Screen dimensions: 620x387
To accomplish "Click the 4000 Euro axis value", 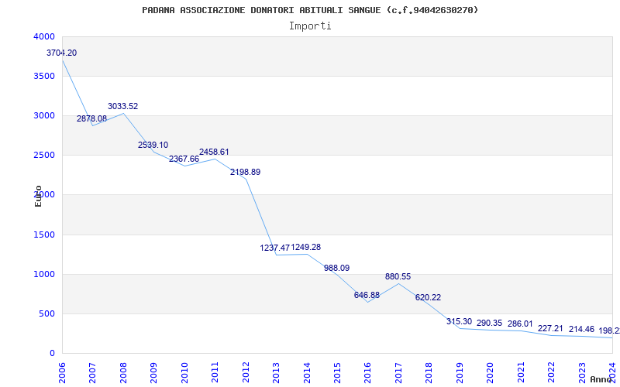I will click(x=45, y=36).
